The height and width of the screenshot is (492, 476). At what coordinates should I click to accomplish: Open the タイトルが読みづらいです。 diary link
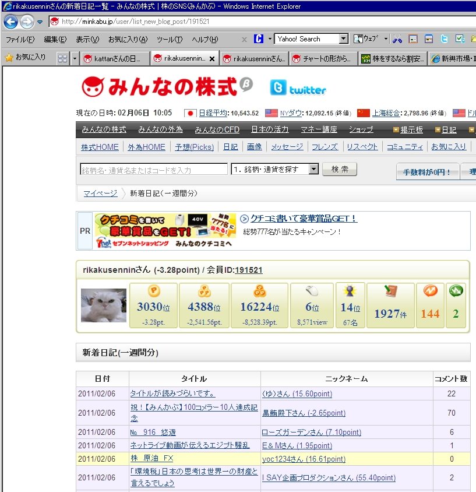(172, 393)
